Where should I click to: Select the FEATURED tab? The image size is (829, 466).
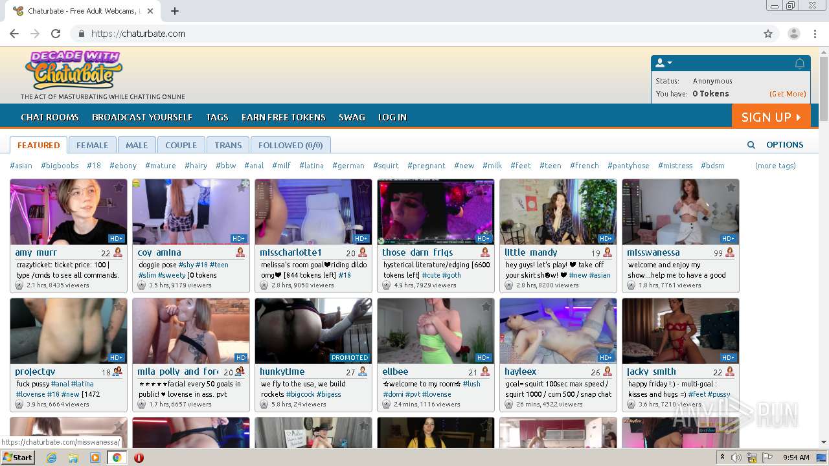pyautogui.click(x=38, y=145)
